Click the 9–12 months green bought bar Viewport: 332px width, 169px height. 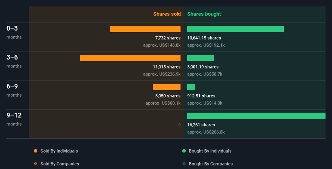coord(256,116)
